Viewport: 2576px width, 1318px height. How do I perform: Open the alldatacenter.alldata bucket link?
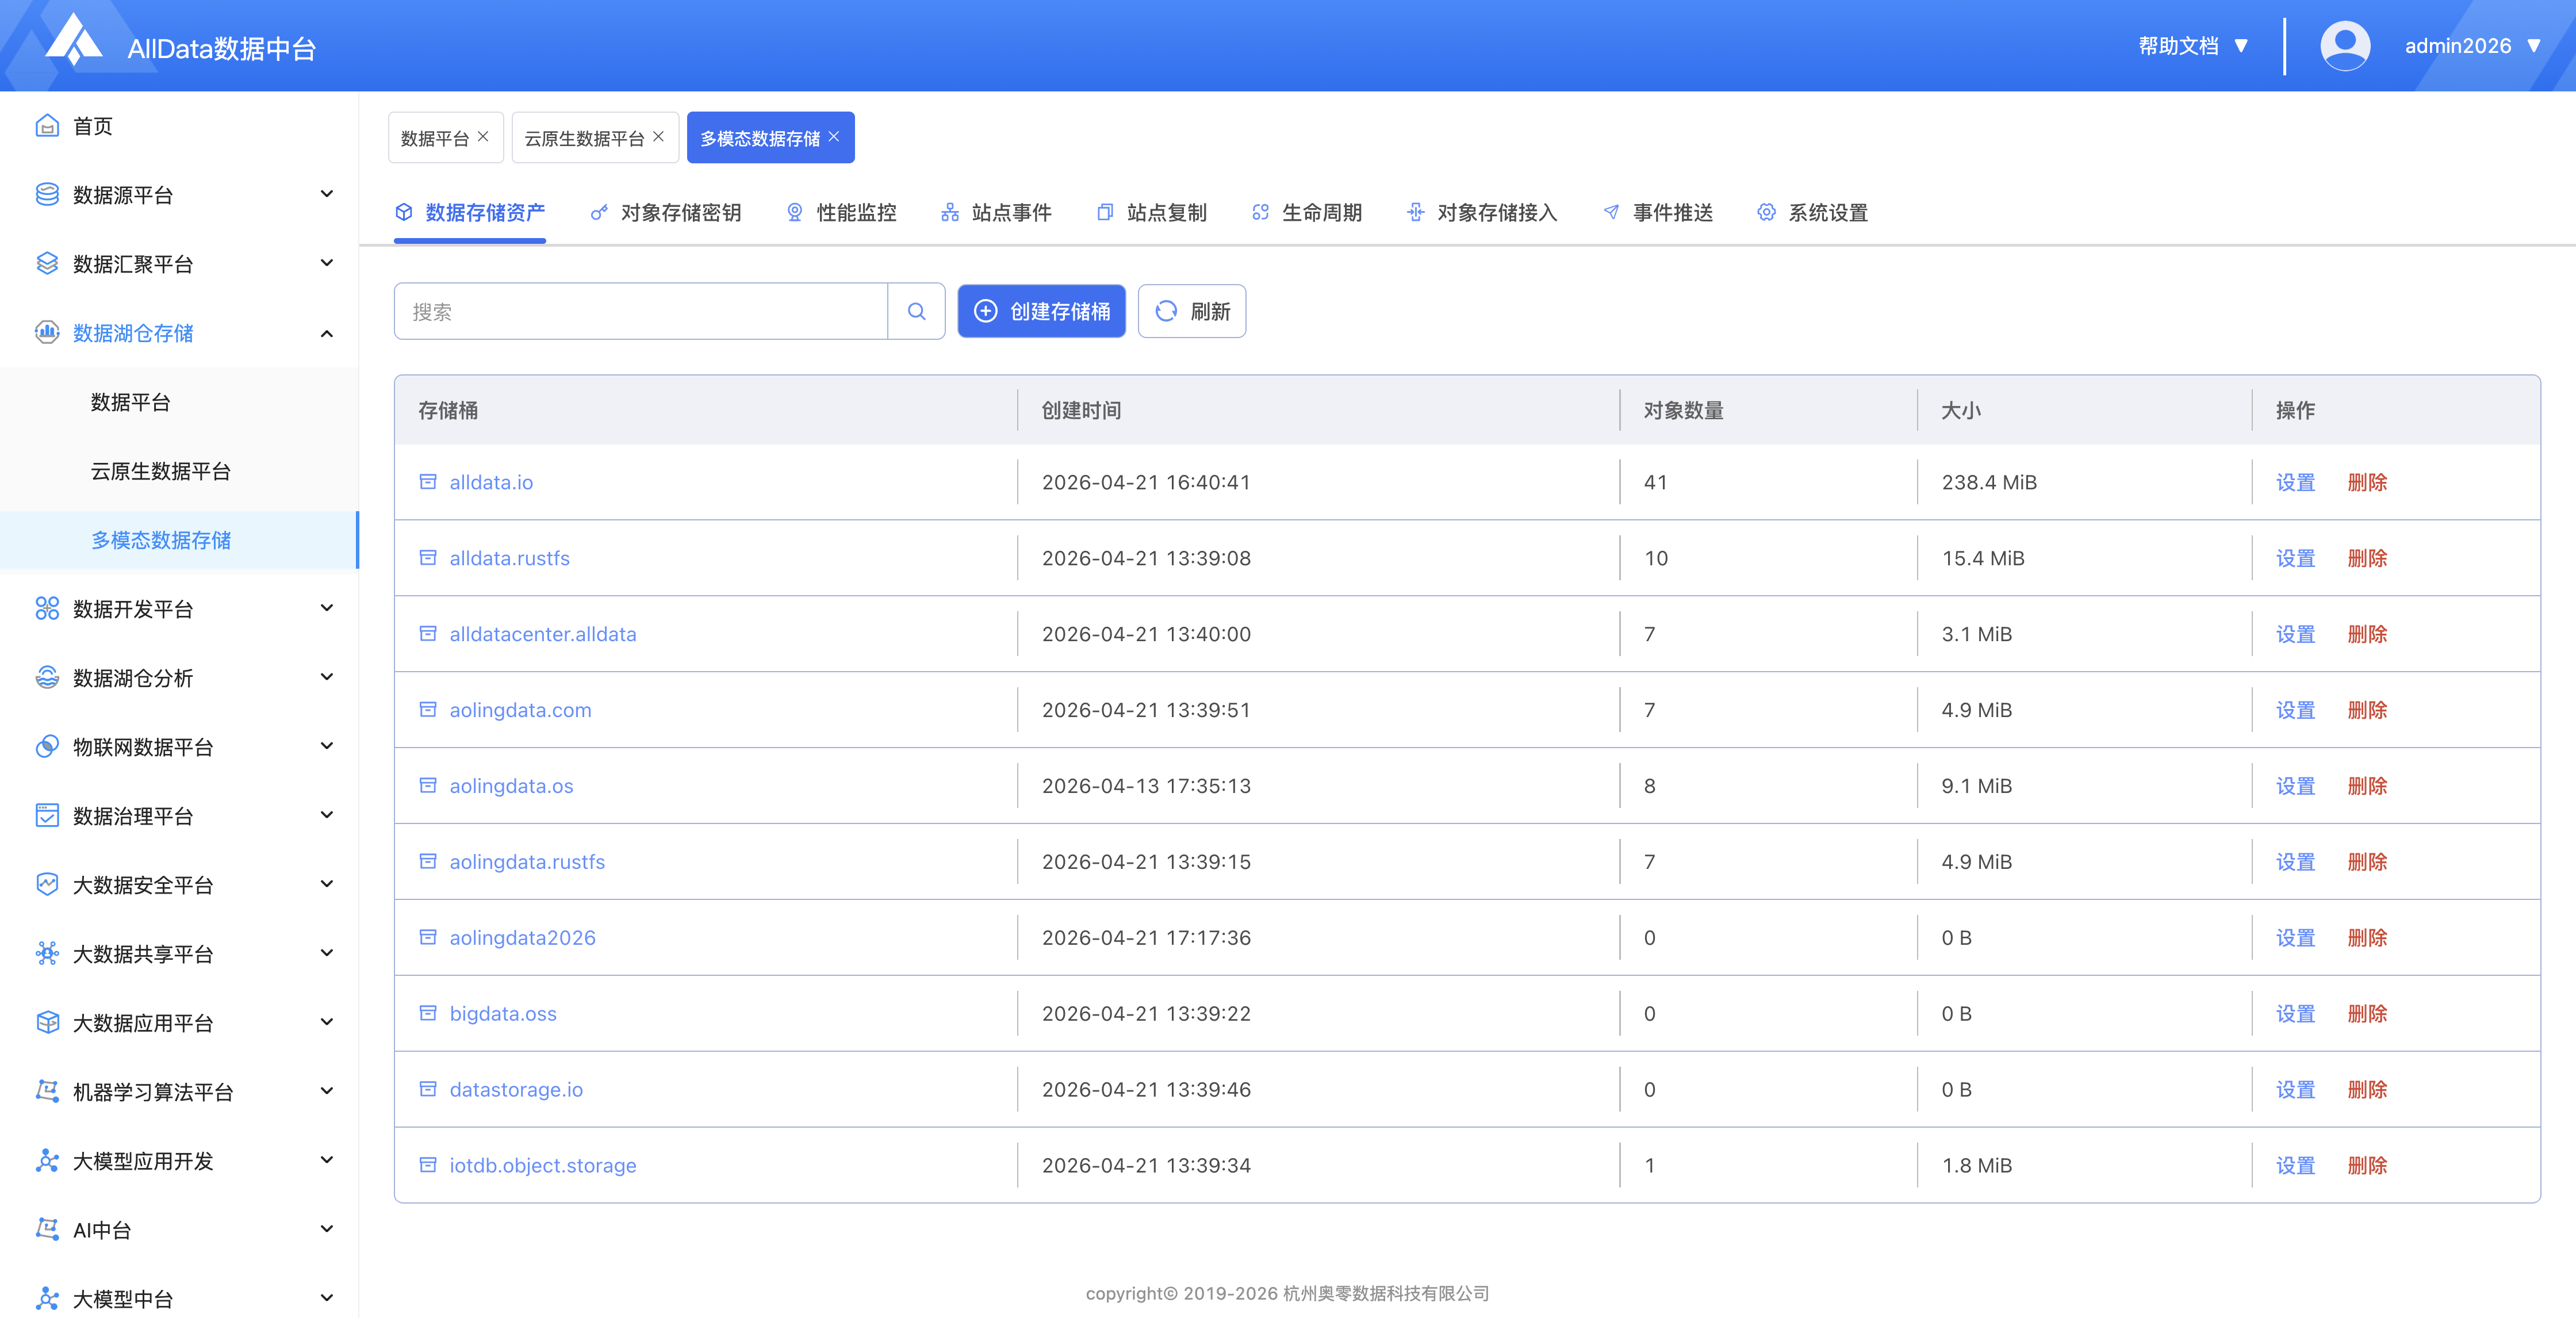point(542,634)
